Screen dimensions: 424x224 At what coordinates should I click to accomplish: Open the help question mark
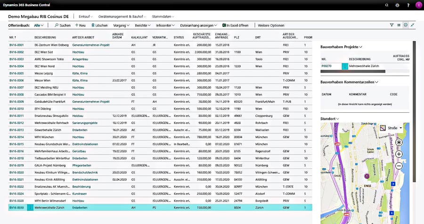[x=408, y=5]
